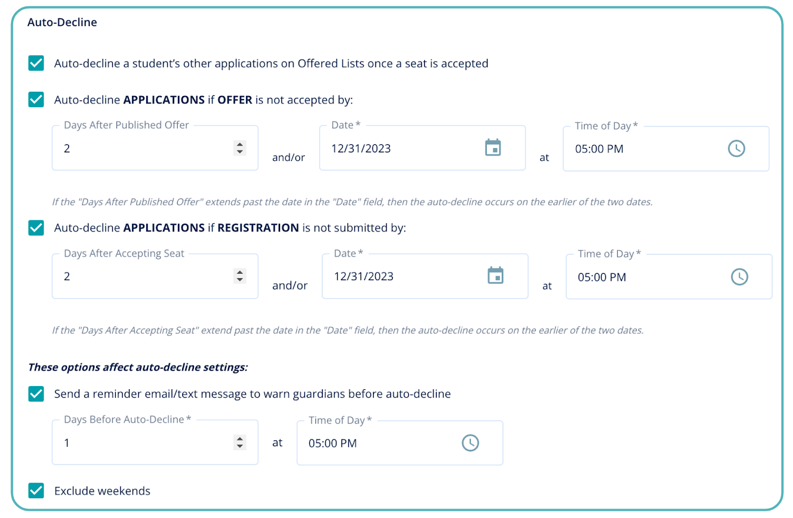Viewport: 793px width, 518px height.
Task: Click the Days After Accepting Seat field
Action: point(142,277)
